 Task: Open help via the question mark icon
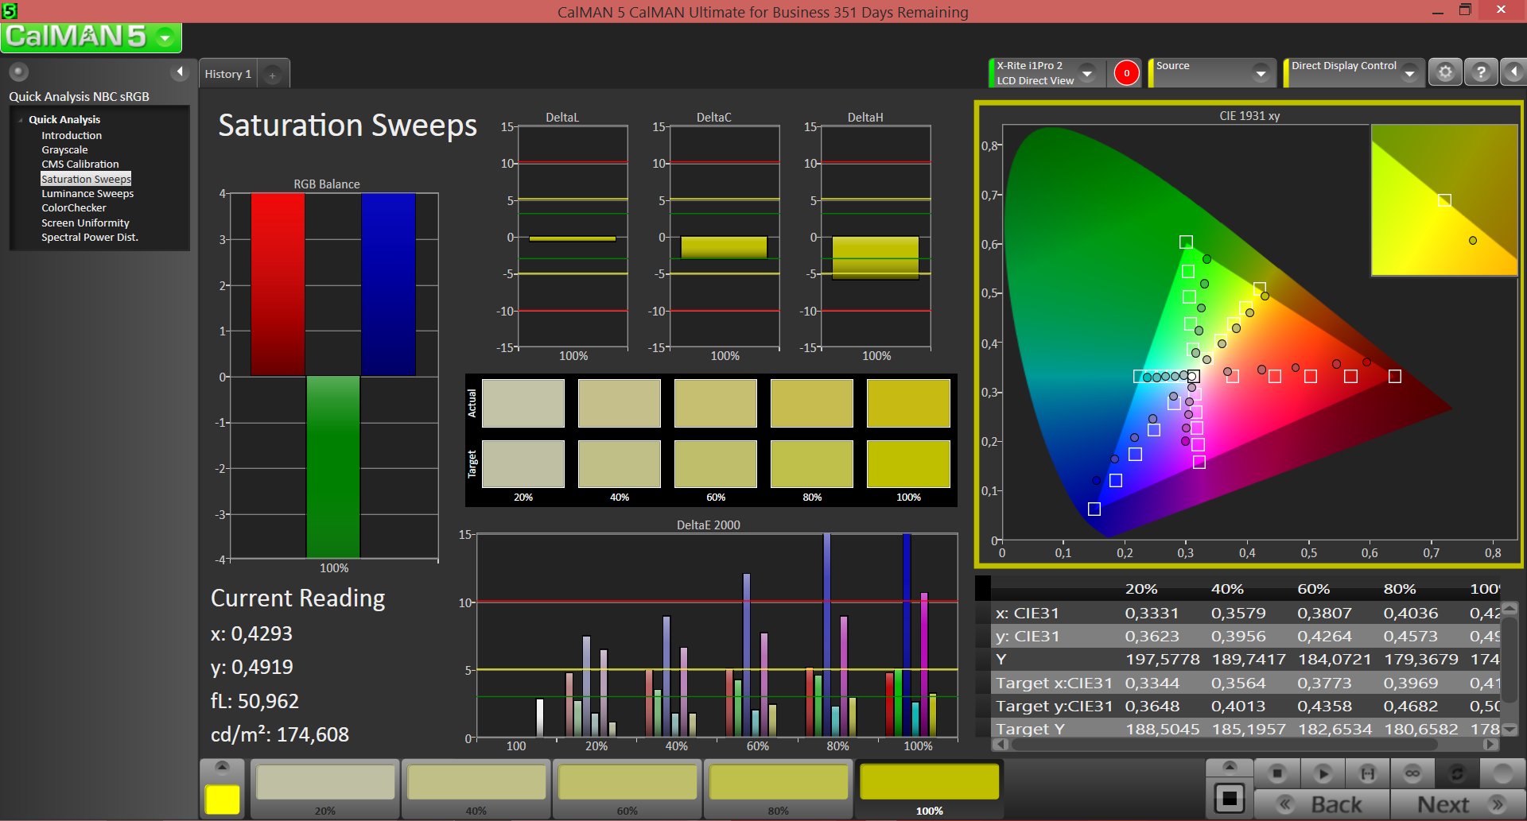click(x=1481, y=72)
